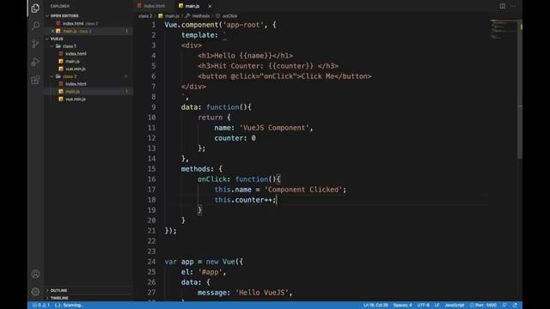Viewport: 550px width, 309px height.
Task: Click the editor minimap preview
Action: pos(503,30)
